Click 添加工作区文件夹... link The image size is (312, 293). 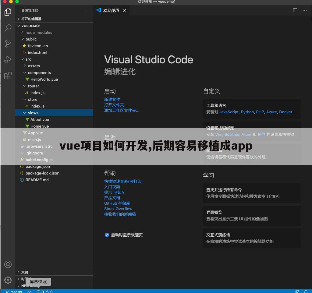click(122, 110)
